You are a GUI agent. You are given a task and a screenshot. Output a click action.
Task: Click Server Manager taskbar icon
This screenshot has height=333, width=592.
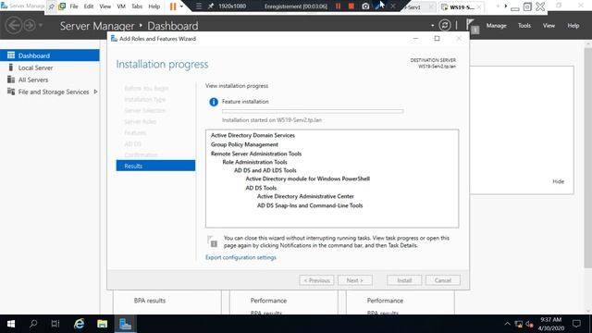click(x=125, y=324)
